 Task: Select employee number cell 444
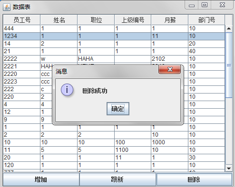(22, 28)
